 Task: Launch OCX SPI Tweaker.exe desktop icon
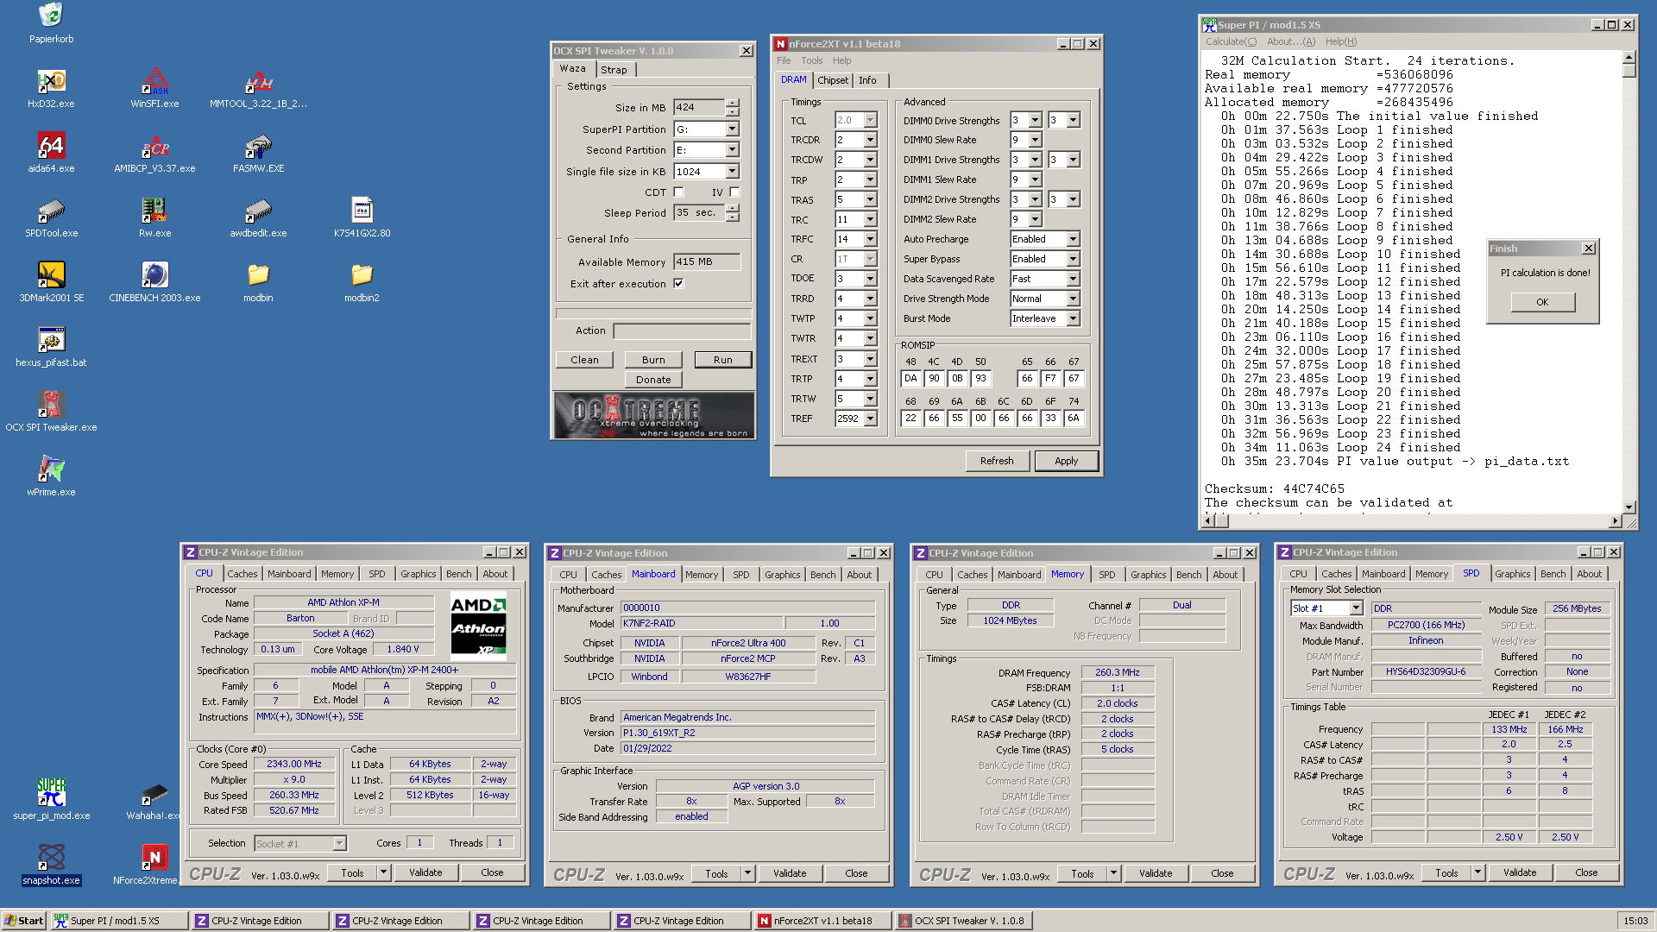[x=51, y=405]
